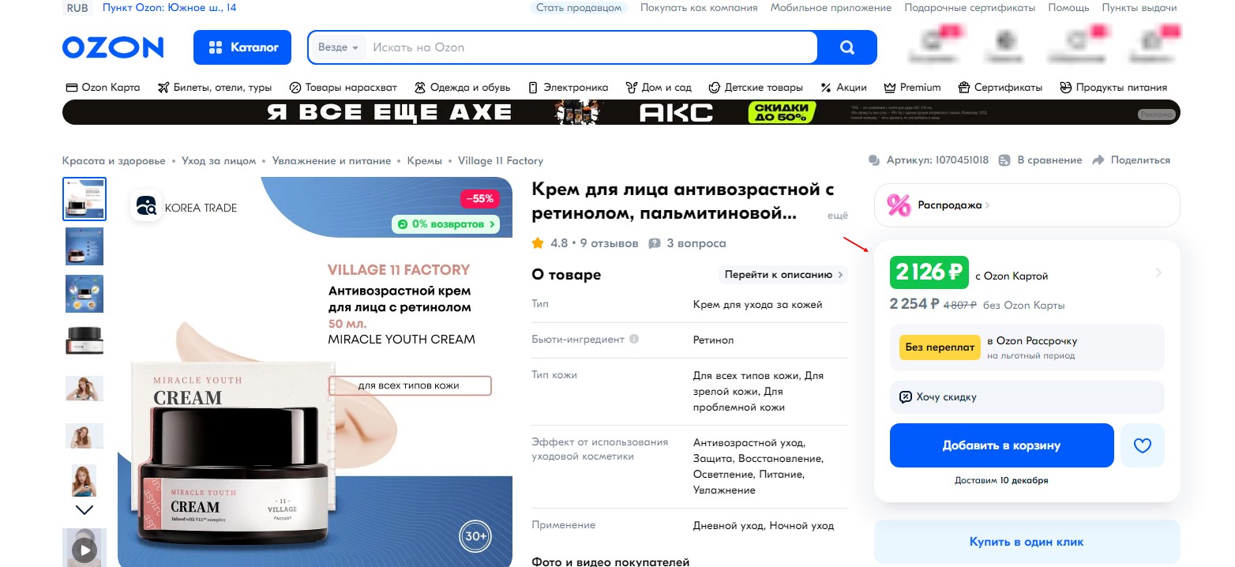The height and width of the screenshot is (567, 1235).
Task: Click the info icon beside Бьюти-ингредиент
Action: (x=633, y=340)
